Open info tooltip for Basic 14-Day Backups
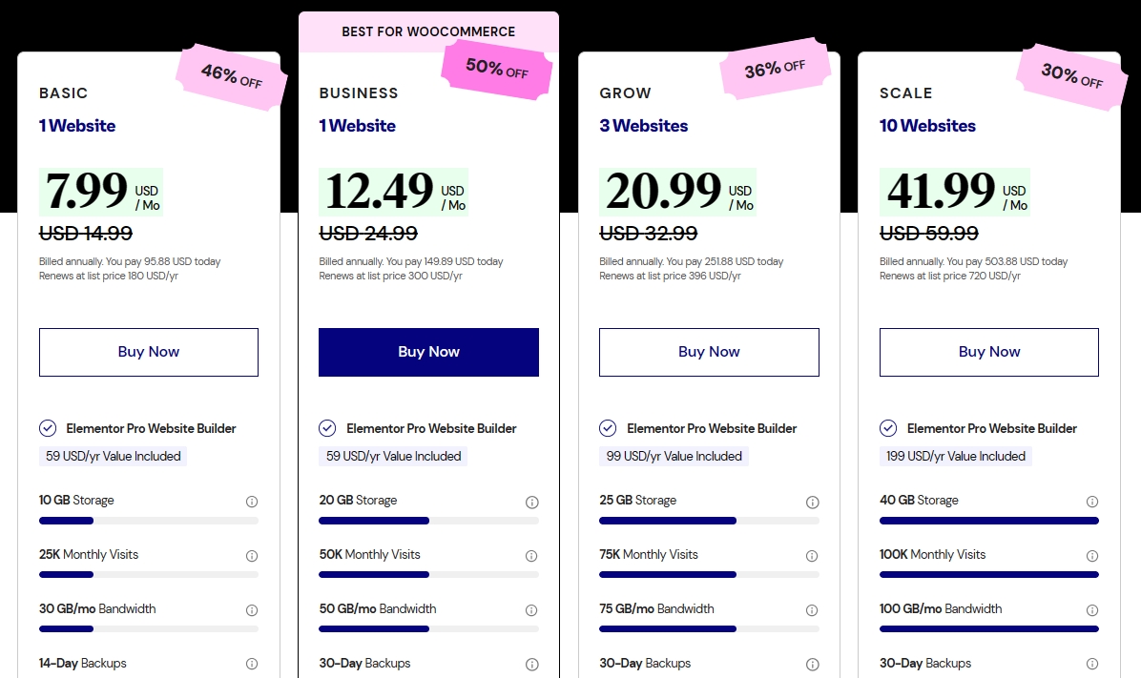 tap(252, 665)
